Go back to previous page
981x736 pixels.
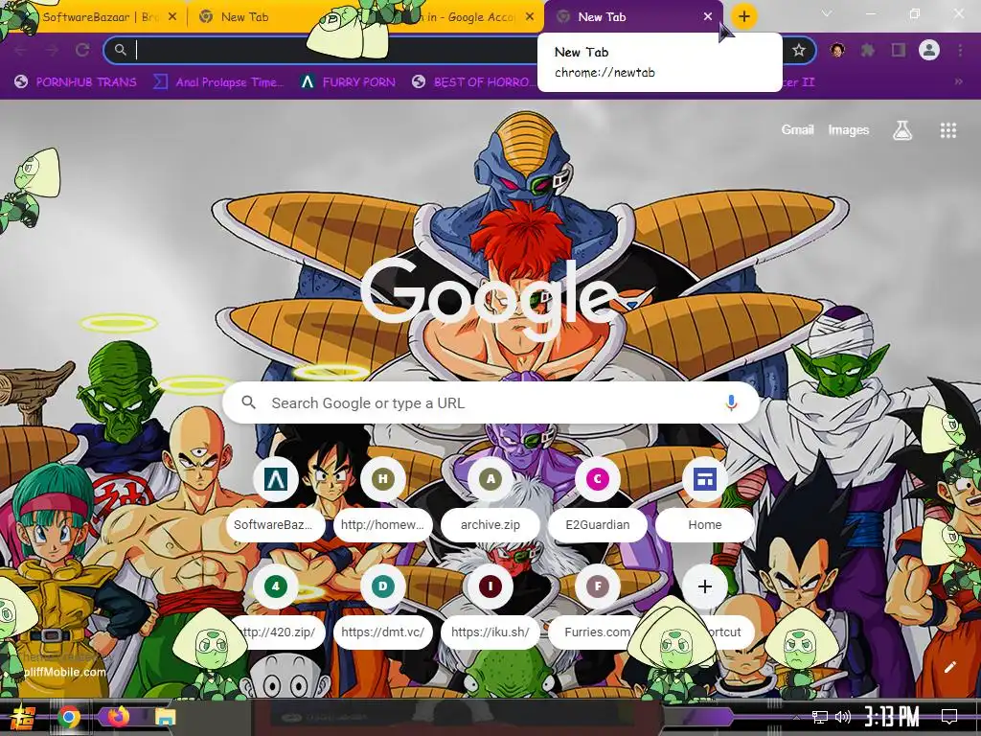[x=21, y=50]
